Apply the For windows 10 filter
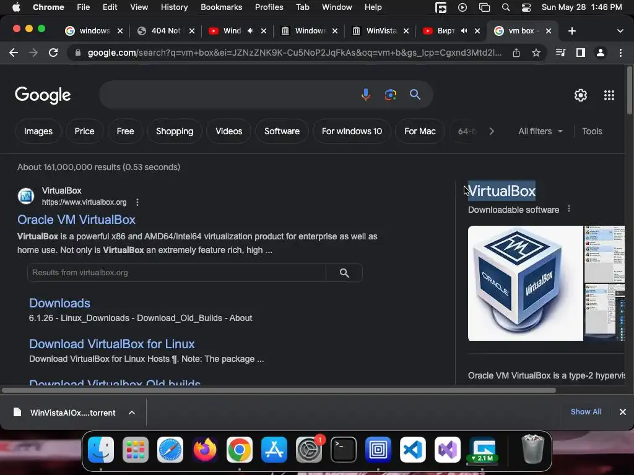This screenshot has height=475, width=634. click(x=352, y=131)
